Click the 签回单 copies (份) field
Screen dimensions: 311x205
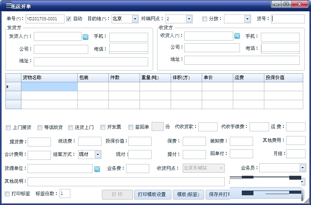tap(157, 126)
